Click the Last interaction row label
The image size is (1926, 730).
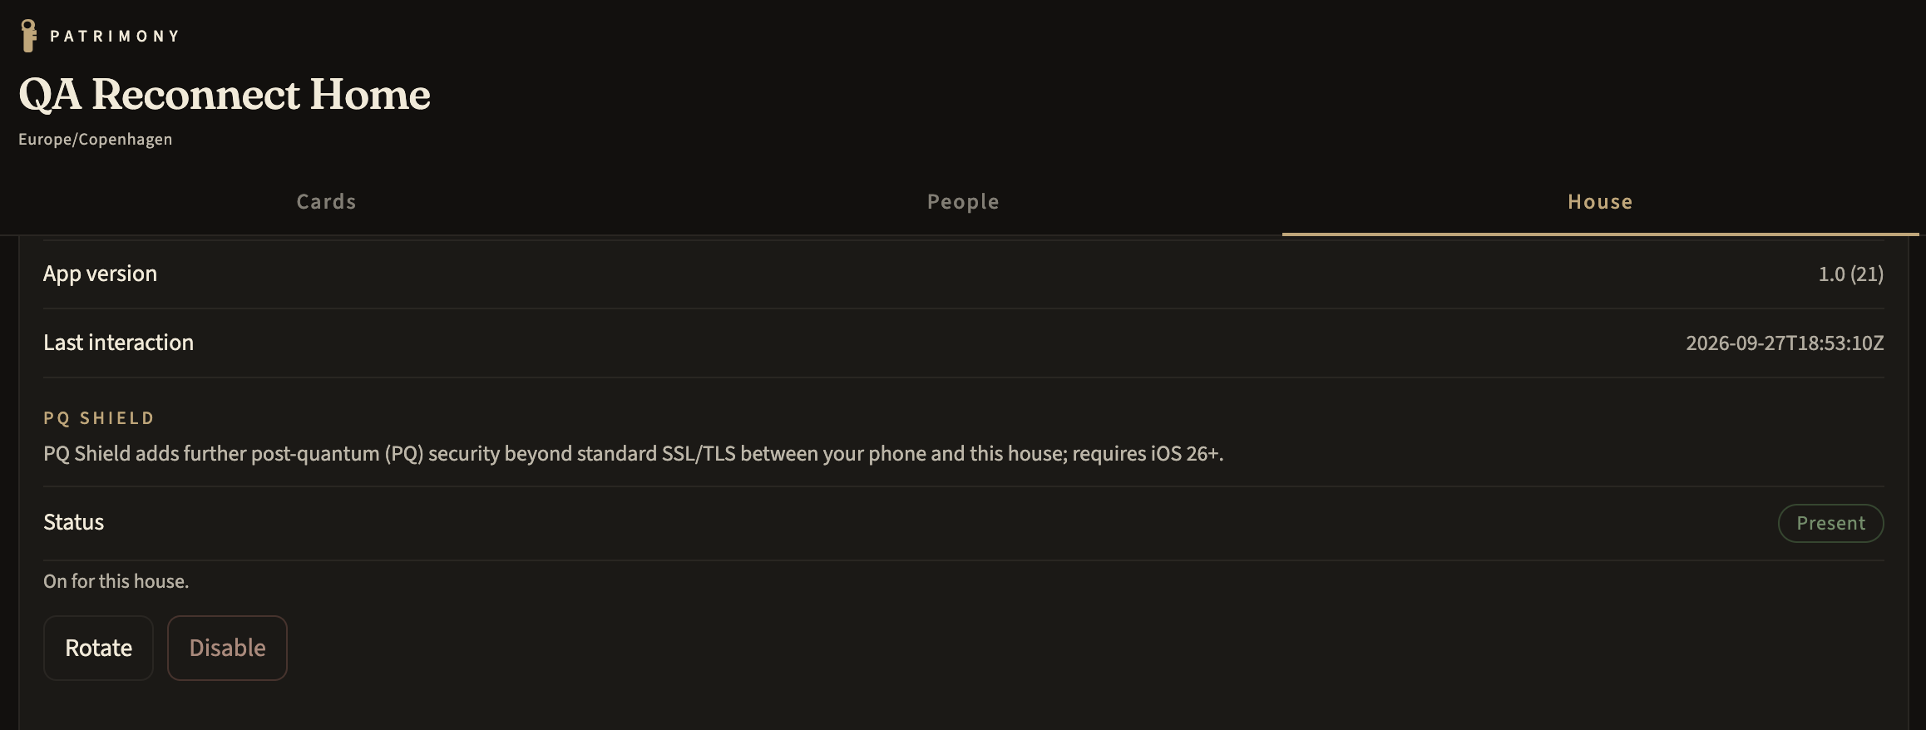118,343
